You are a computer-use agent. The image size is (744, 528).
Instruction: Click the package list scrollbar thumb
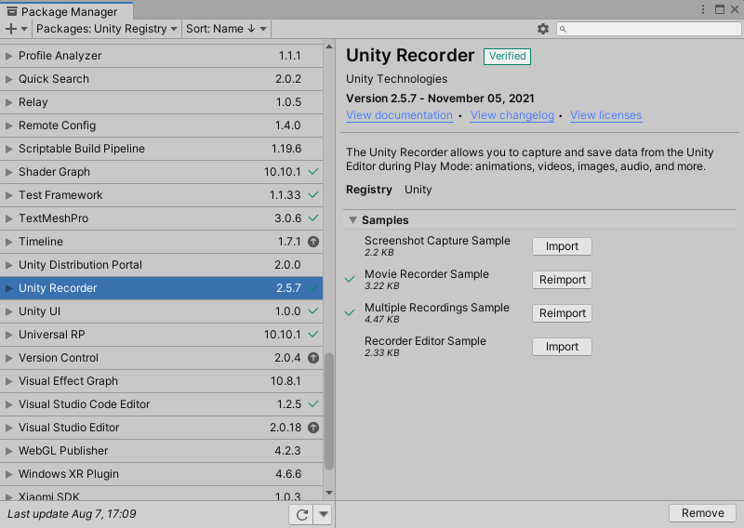(x=329, y=412)
